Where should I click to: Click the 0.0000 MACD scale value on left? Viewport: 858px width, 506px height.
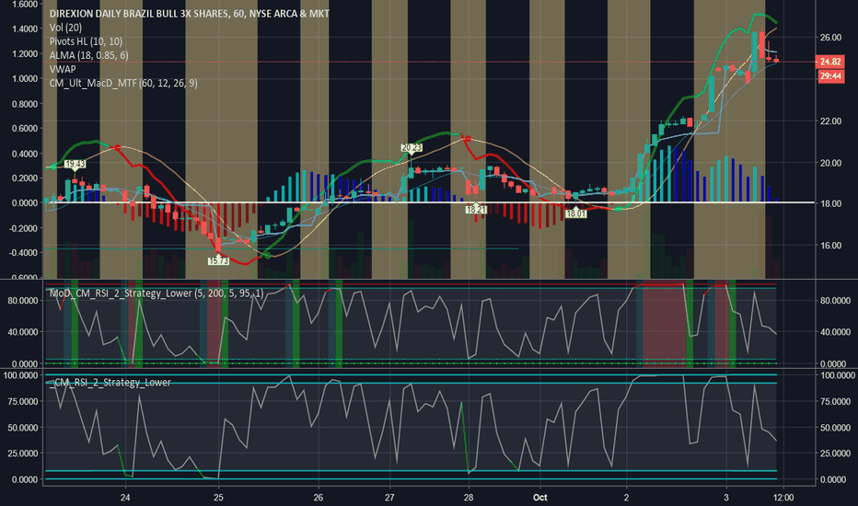[25, 203]
